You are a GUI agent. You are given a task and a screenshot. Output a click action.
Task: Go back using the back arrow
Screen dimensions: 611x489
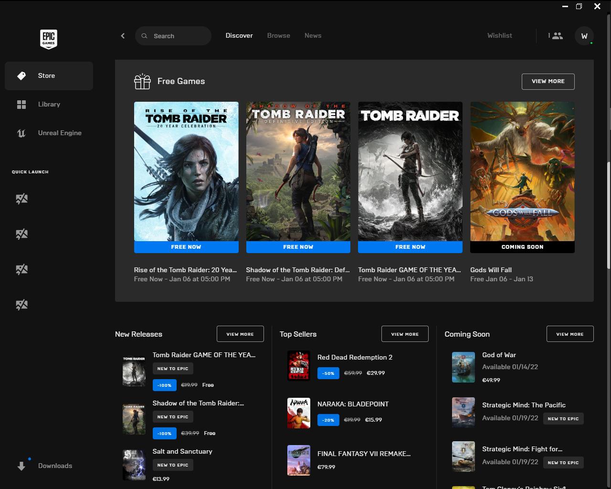[123, 36]
